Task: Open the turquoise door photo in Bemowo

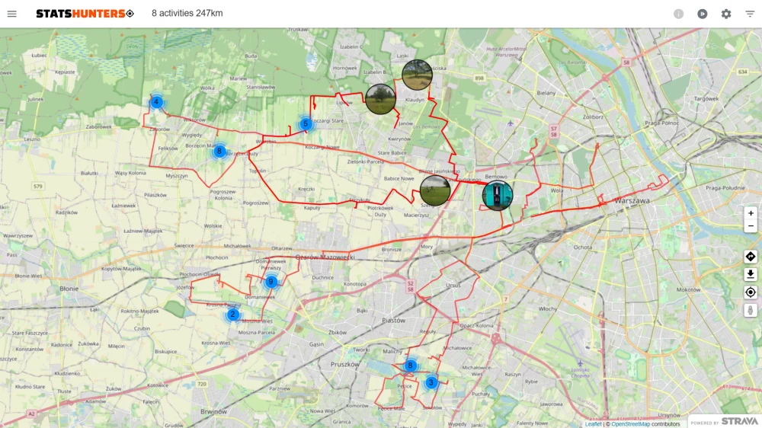Action: coord(497,196)
